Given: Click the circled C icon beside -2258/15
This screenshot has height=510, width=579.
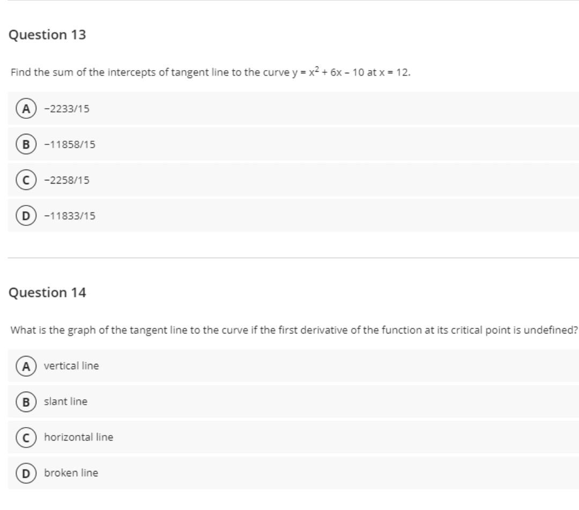Looking at the screenshot, I should (25, 180).
